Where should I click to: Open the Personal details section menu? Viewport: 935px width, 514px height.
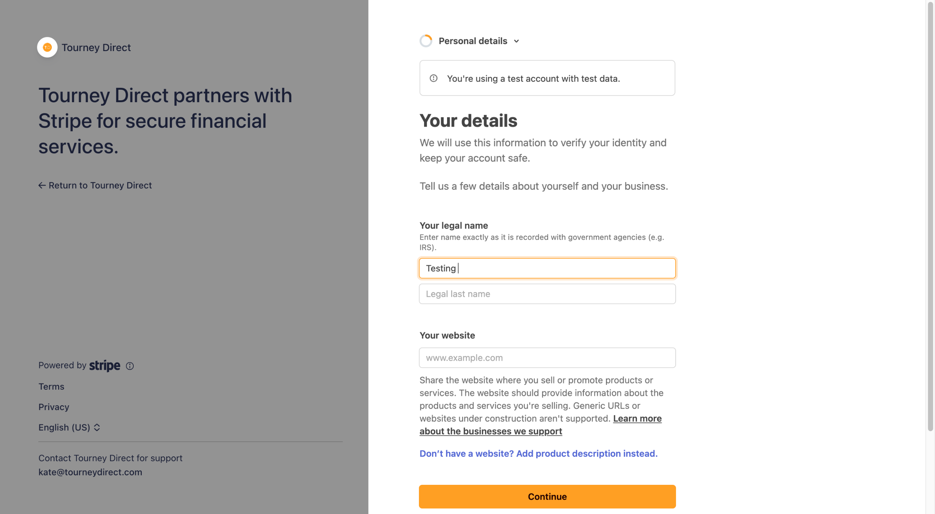(473, 41)
